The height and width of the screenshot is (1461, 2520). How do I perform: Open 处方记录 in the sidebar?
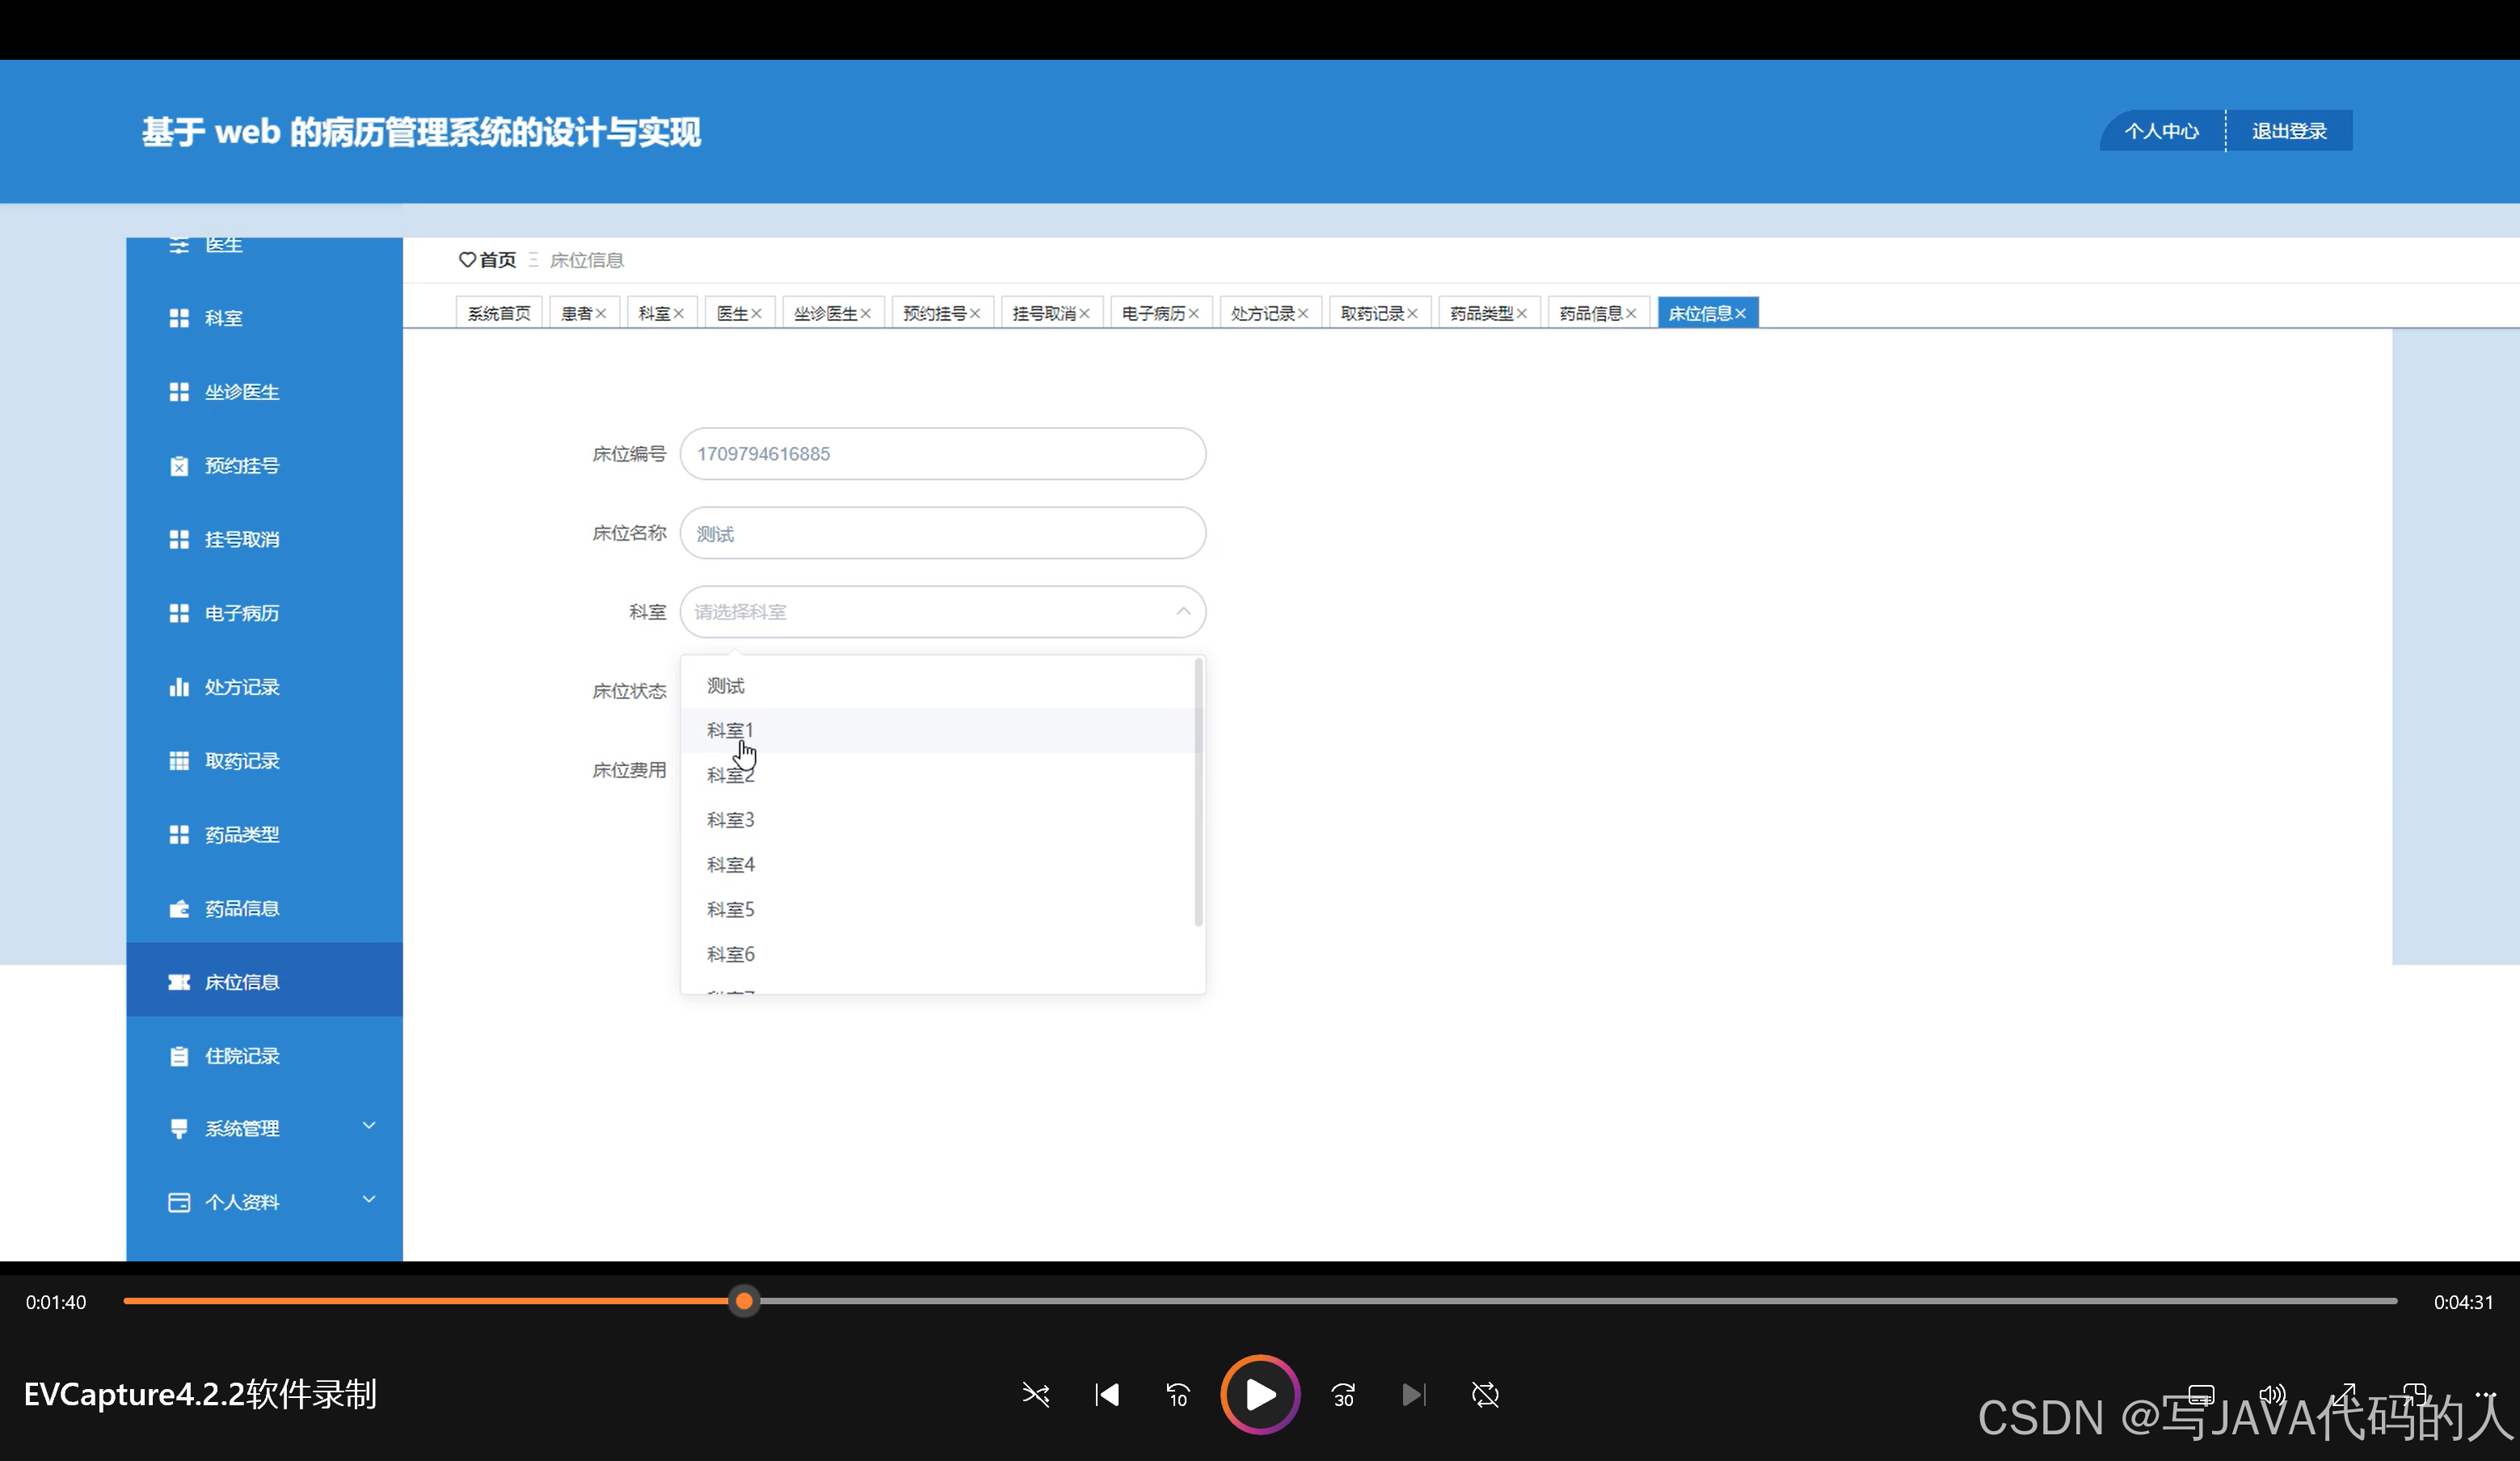point(241,687)
